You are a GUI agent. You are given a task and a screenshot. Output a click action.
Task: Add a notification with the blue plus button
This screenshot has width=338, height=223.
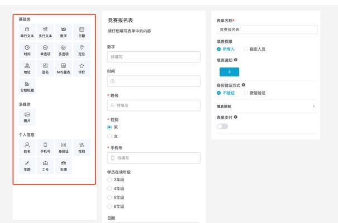click(229, 72)
